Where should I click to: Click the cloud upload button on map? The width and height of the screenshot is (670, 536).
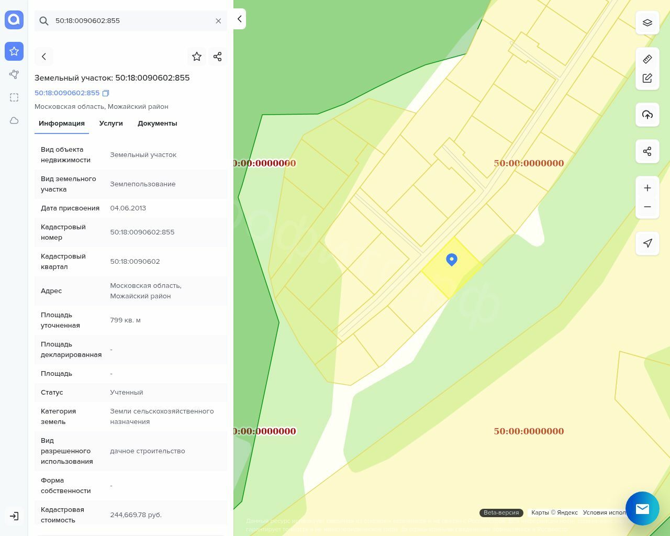point(647,115)
